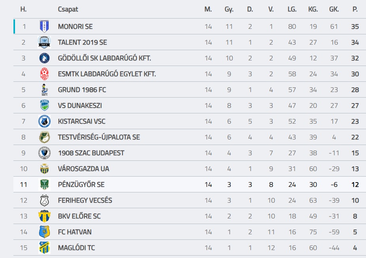Select Monori SE's 35 points cell
Viewport: 366px width, 258px height.
pos(355,26)
